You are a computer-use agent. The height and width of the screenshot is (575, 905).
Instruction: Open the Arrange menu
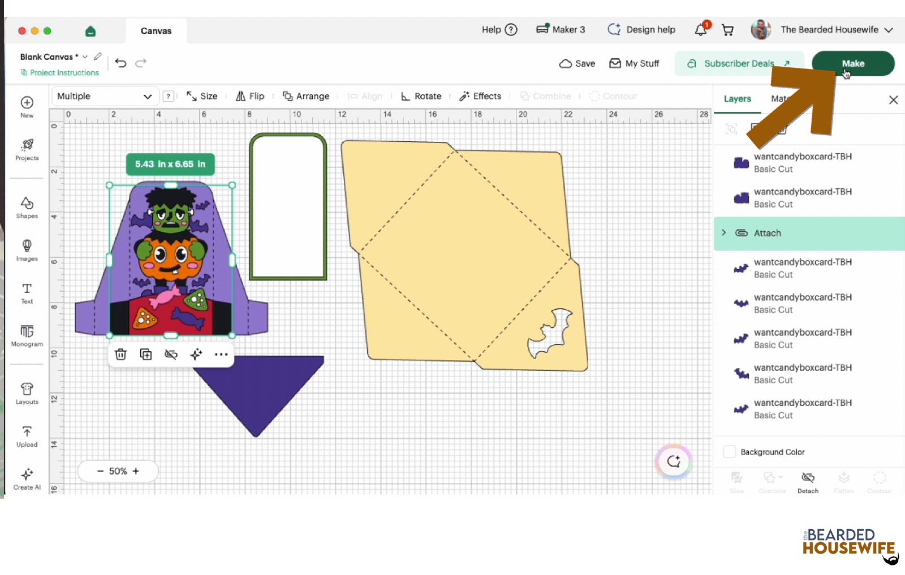[306, 96]
